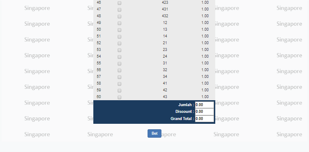Click the blue Bet button
Viewport: 309px width, 152px height.
coord(155,133)
